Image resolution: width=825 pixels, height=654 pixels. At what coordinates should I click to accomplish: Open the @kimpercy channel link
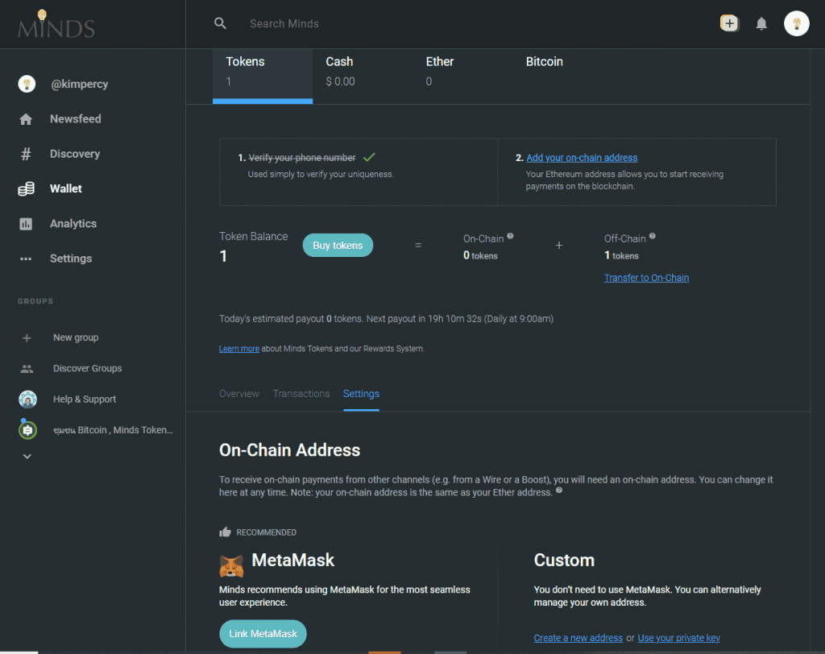[x=80, y=85]
